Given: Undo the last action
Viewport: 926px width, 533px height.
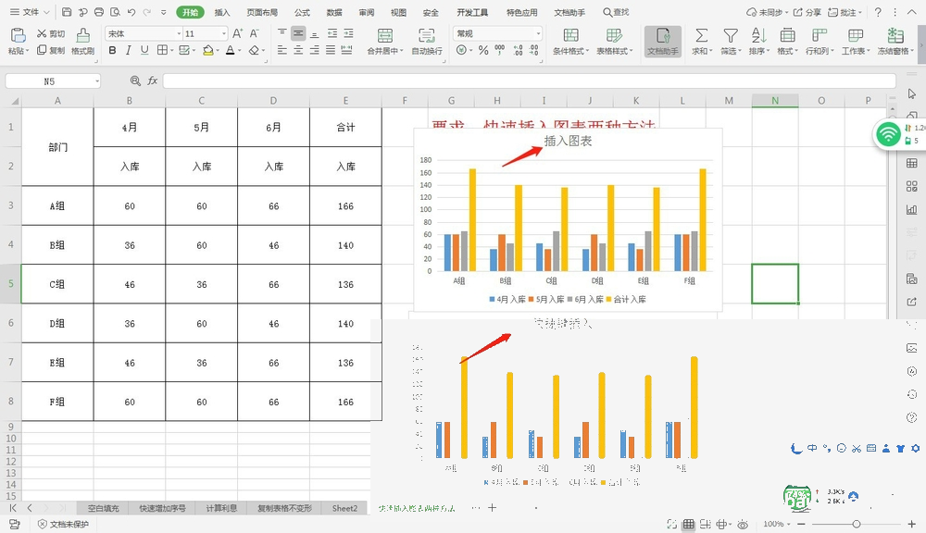Looking at the screenshot, I should 131,12.
